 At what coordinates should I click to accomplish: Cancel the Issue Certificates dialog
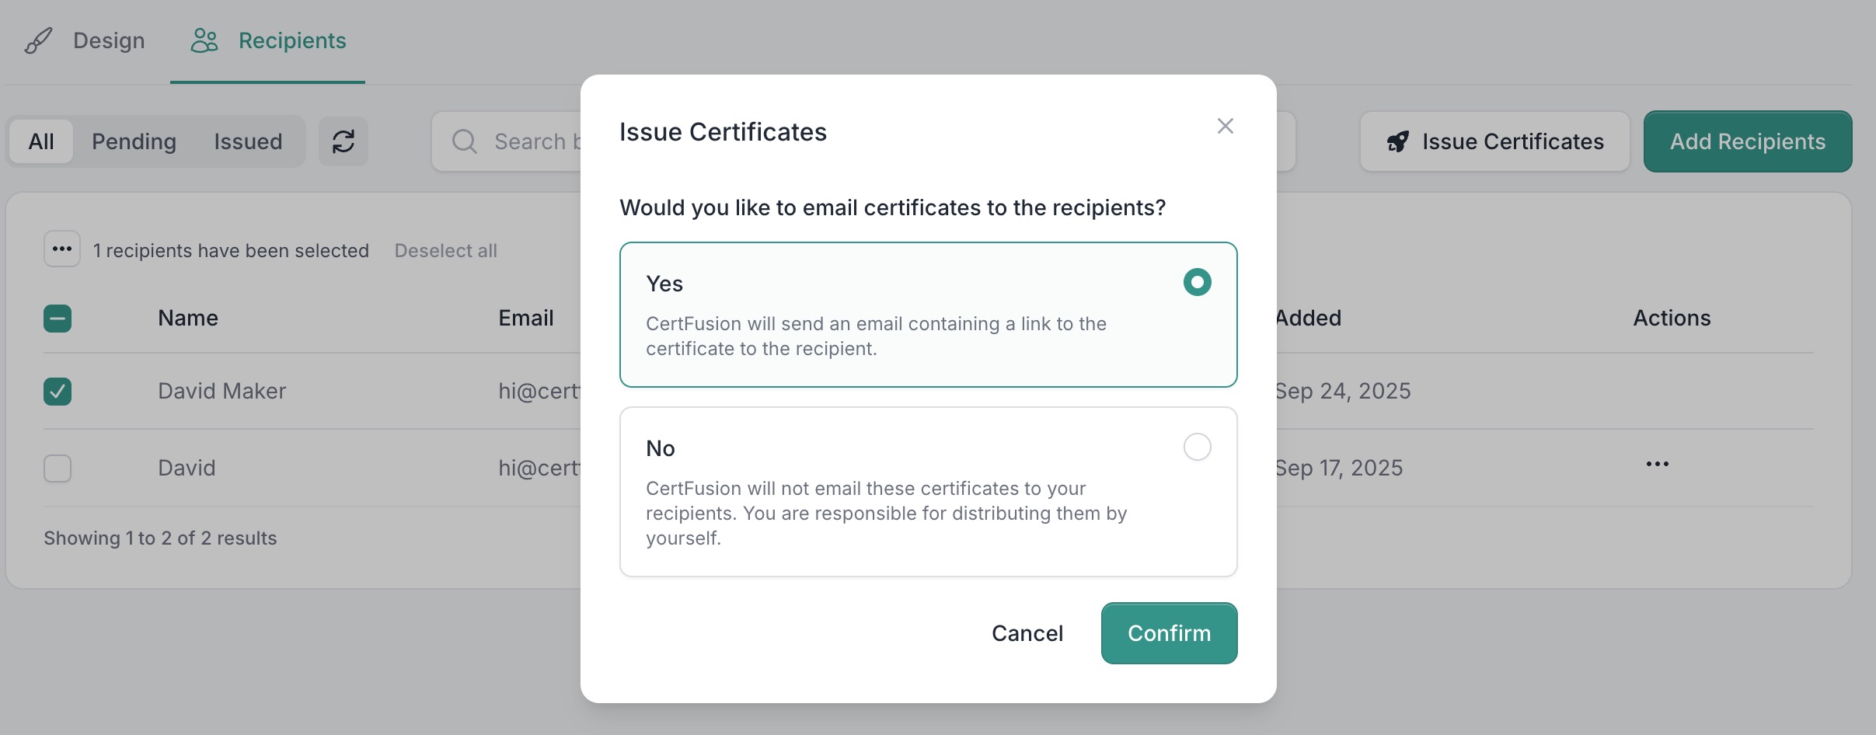[x=1027, y=633]
